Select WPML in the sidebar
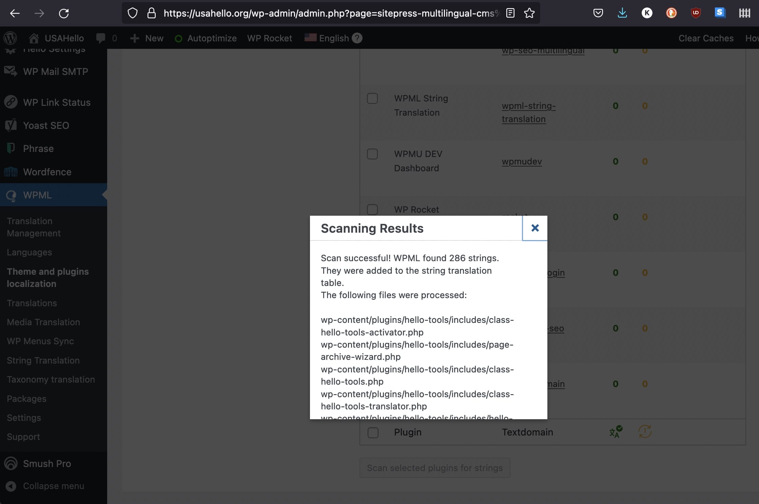 coord(54,195)
